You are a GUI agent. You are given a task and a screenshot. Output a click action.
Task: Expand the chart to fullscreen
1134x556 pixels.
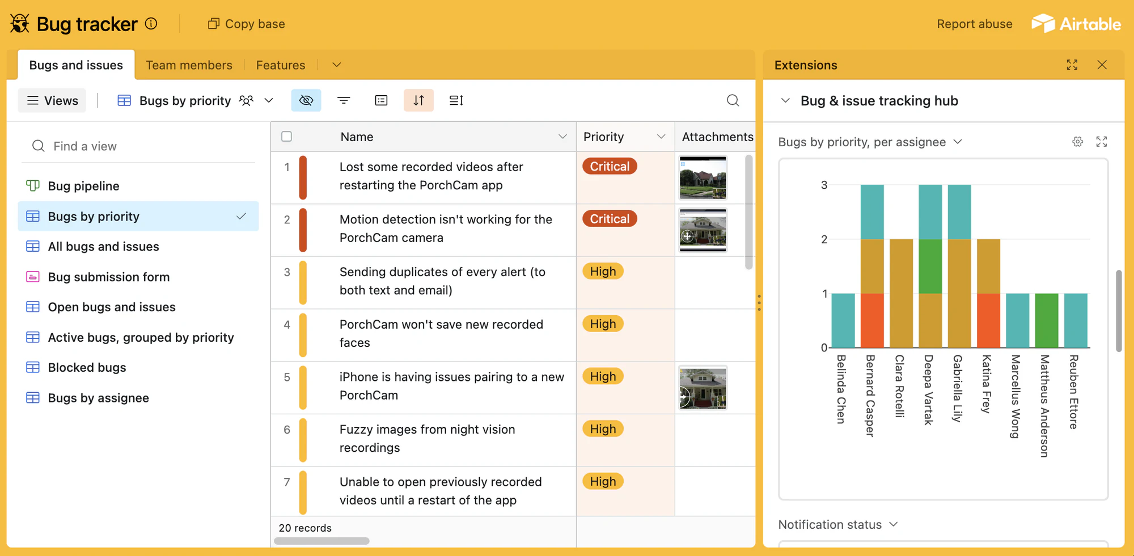pos(1102,142)
